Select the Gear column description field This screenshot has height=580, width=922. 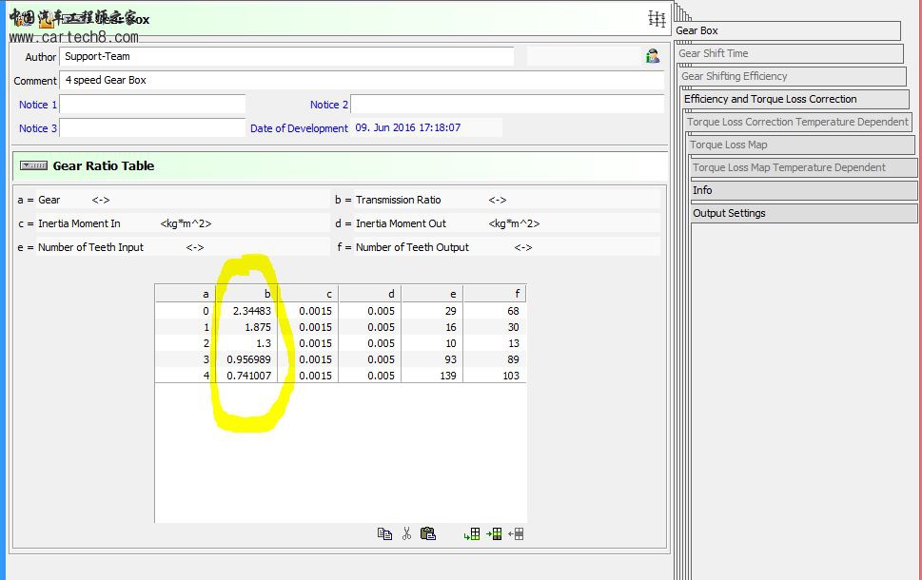(x=183, y=200)
